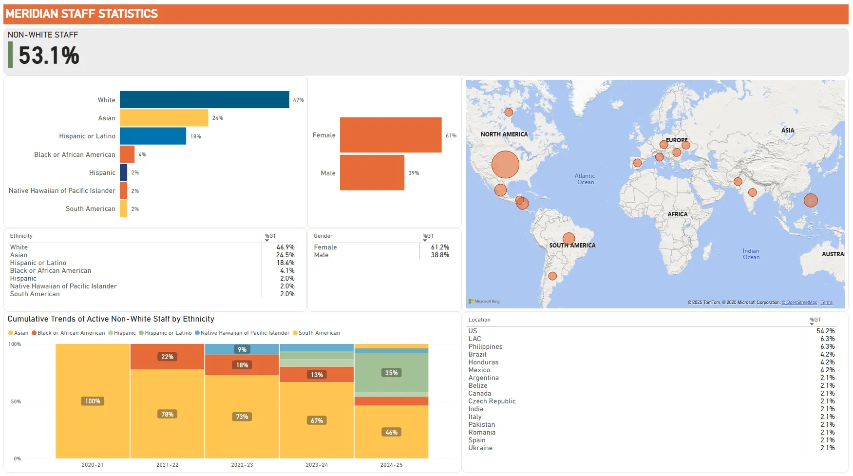Open the OpenStreetMap attribution link
This screenshot has height=476, width=853.
point(799,303)
